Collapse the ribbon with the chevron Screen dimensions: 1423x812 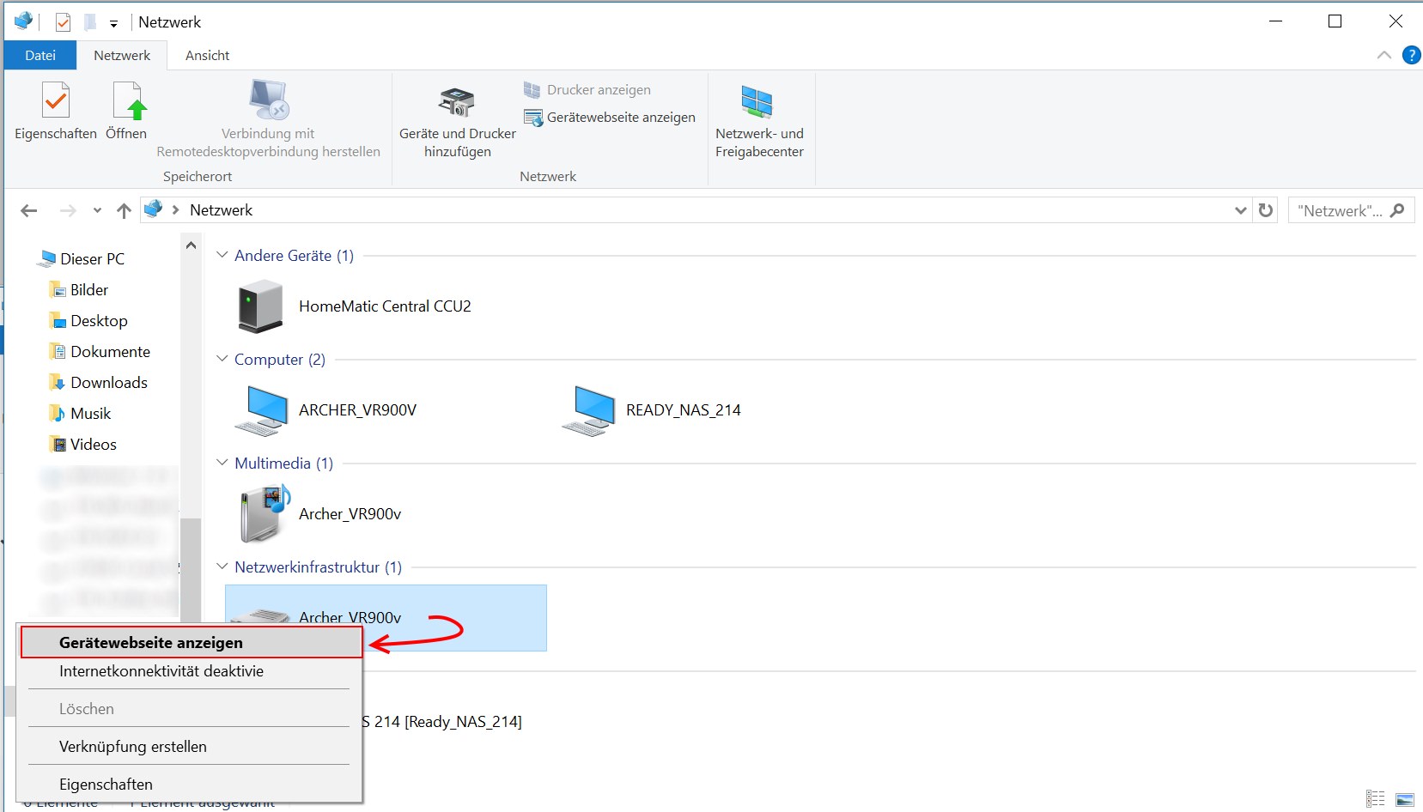1383,55
